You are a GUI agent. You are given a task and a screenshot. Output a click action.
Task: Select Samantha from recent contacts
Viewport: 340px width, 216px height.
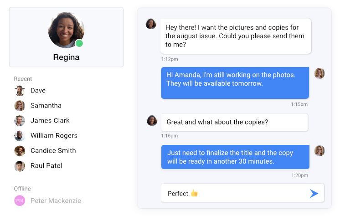click(46, 105)
